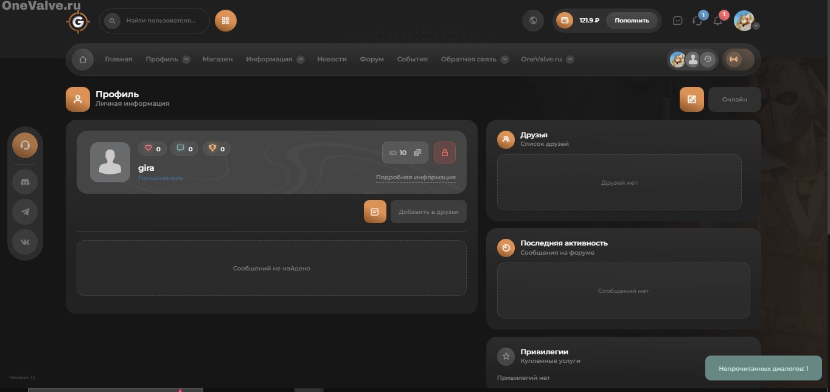
Task: Click the home icon in navigation bar
Action: coord(83,60)
